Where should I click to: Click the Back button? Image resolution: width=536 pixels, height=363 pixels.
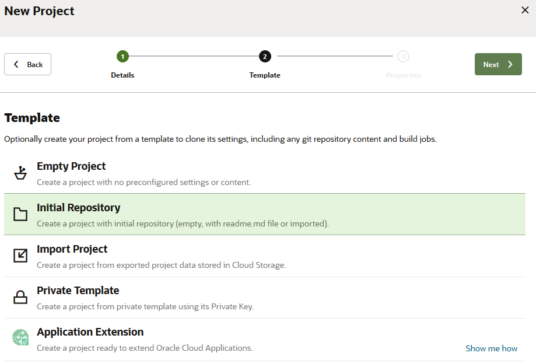point(27,64)
